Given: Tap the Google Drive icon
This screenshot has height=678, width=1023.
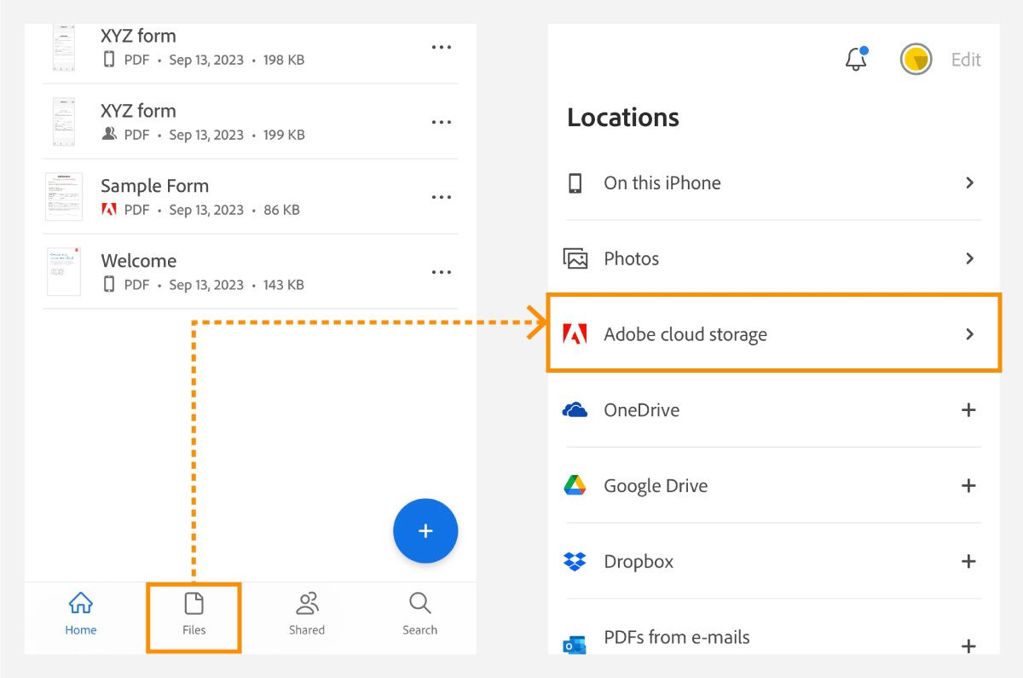Looking at the screenshot, I should 575,485.
